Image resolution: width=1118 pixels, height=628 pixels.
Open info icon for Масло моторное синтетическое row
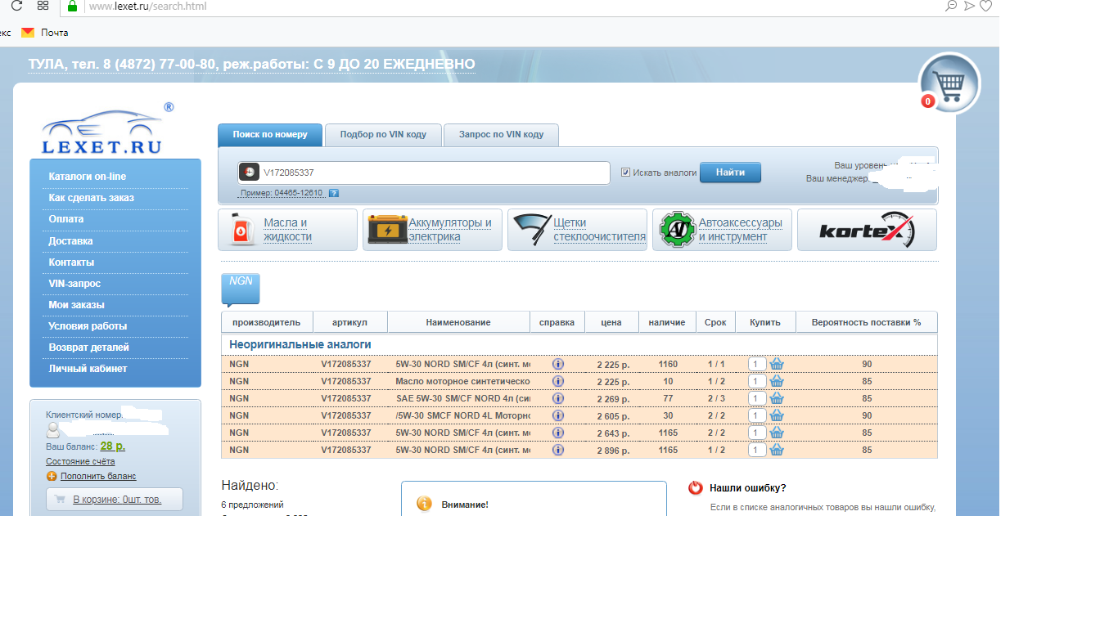point(558,381)
